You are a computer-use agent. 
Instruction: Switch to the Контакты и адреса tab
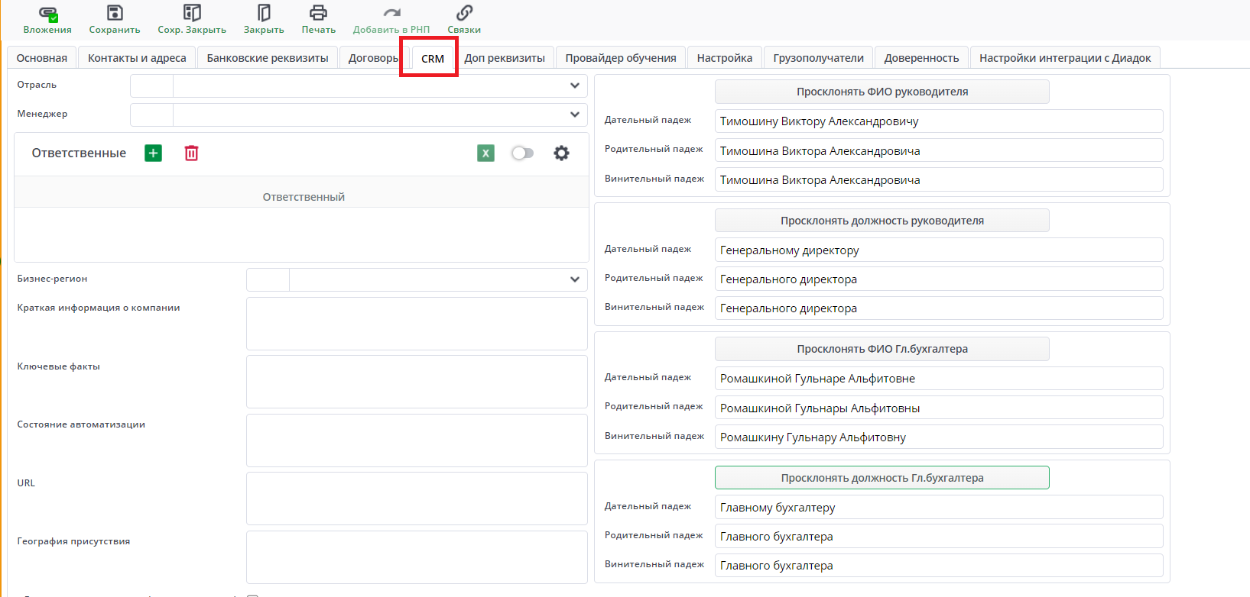click(137, 58)
